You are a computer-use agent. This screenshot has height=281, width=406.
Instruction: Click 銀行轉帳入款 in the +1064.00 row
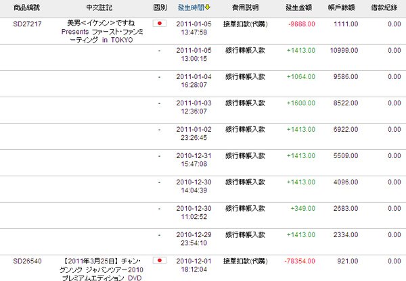click(245, 77)
